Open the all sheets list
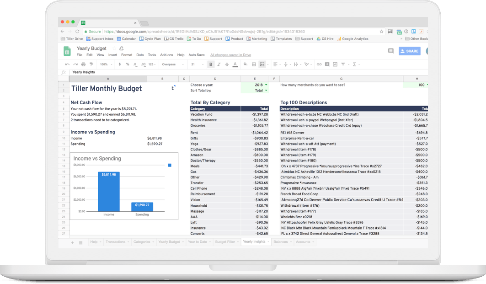Viewport: 486px width, 284px height. 80,243
